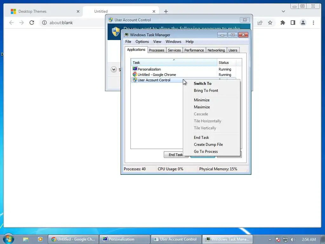Open Chrome extensions puzzle icon
Screen dimensions: 325x244
tap(283, 23)
